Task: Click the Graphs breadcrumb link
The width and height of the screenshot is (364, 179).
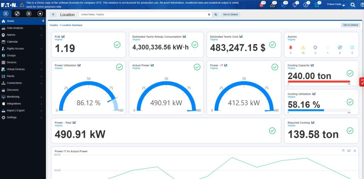Action: 54,25
